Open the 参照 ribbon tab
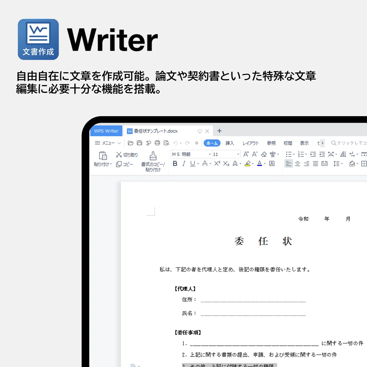 point(271,143)
